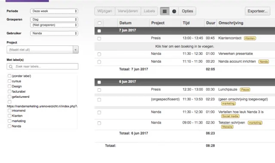Click the Social media label tag
The width and height of the screenshot is (275, 163).
[x=230, y=116]
